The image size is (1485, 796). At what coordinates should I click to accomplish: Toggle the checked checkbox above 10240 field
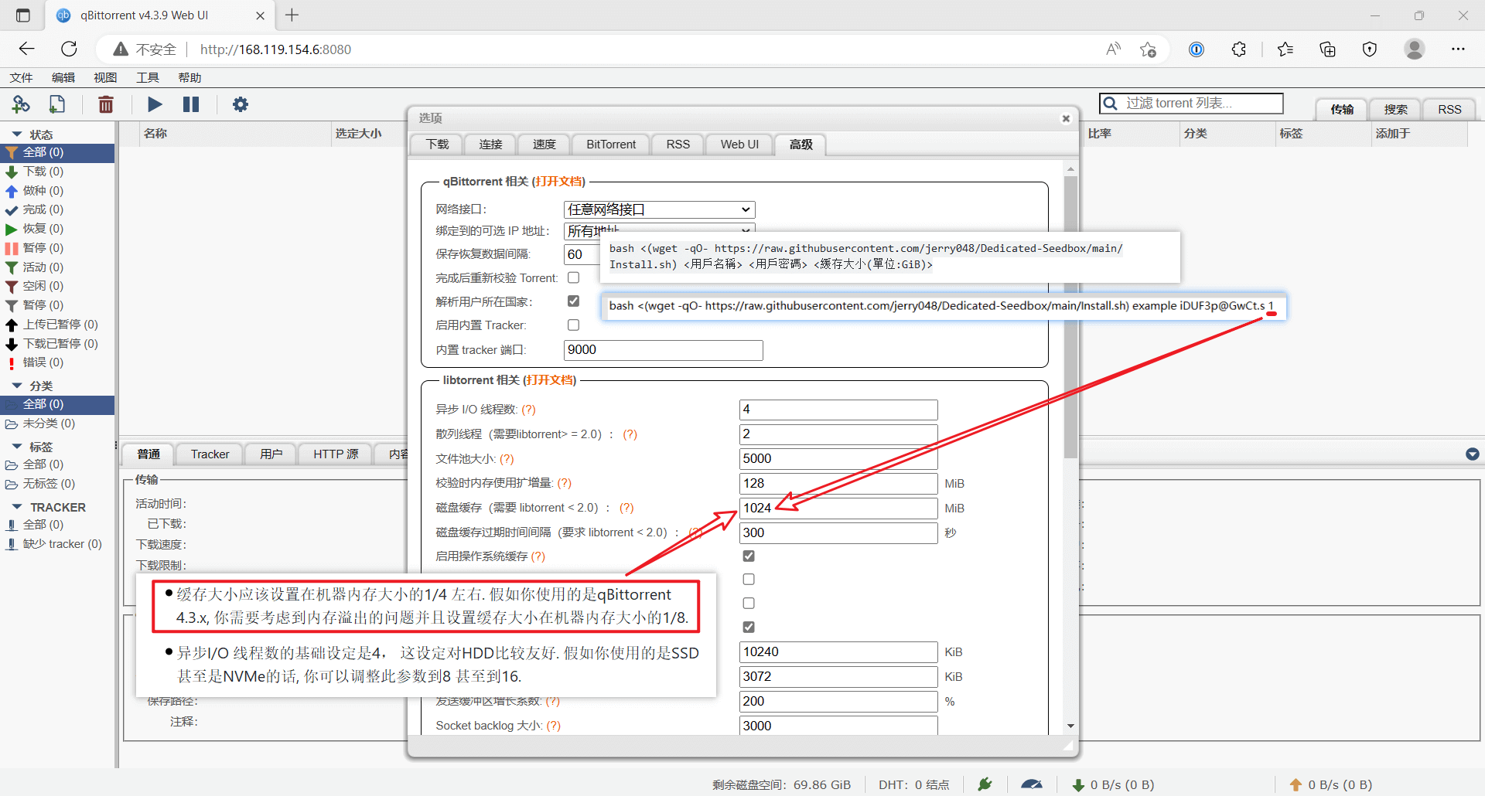pos(749,628)
